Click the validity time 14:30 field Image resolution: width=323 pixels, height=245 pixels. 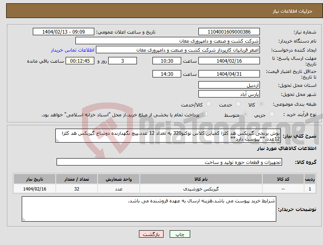[167, 74]
